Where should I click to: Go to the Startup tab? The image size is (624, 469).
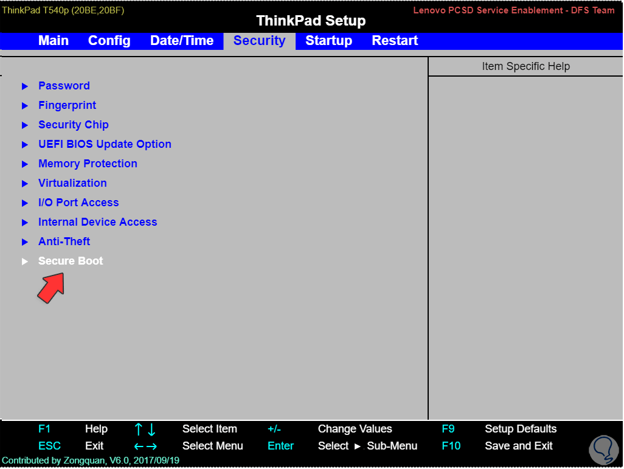point(328,41)
